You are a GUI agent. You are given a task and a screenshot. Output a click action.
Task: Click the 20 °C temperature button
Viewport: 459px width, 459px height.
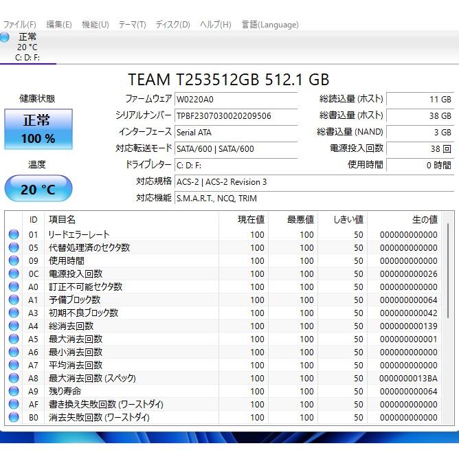(x=38, y=189)
